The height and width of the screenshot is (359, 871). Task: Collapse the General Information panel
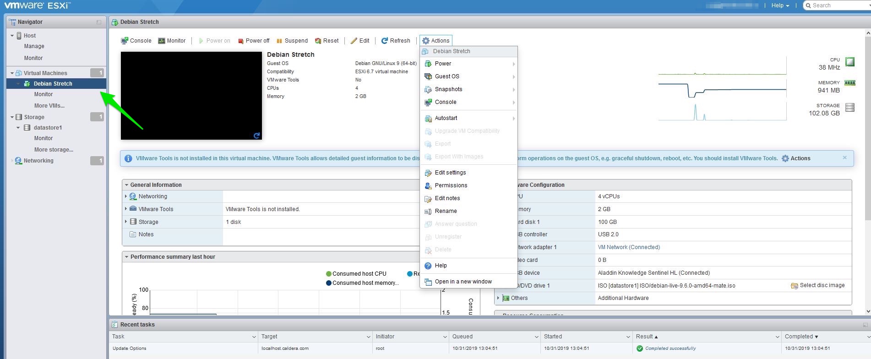[126, 185]
